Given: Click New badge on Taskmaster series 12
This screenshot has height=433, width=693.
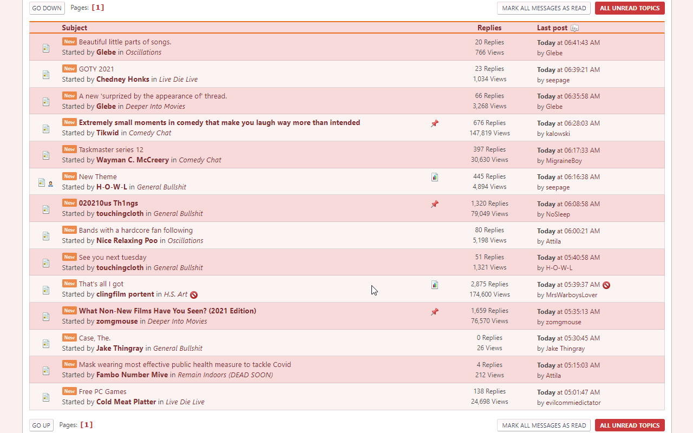Looking at the screenshot, I should (x=69, y=149).
